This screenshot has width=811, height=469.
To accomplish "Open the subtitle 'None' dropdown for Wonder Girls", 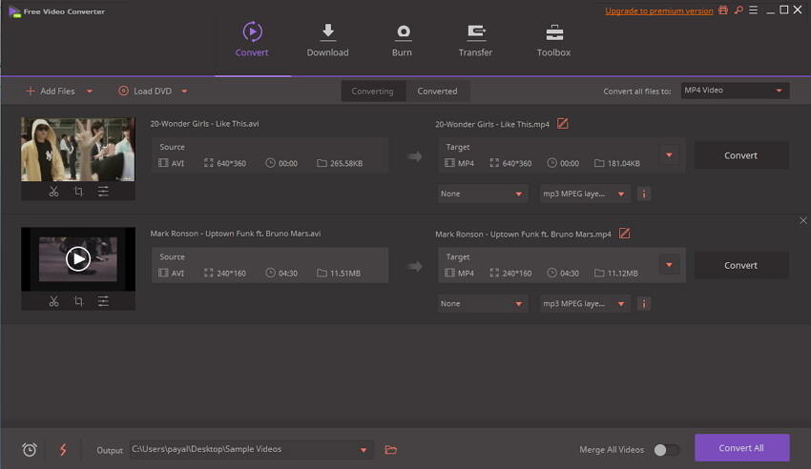I will (x=483, y=194).
